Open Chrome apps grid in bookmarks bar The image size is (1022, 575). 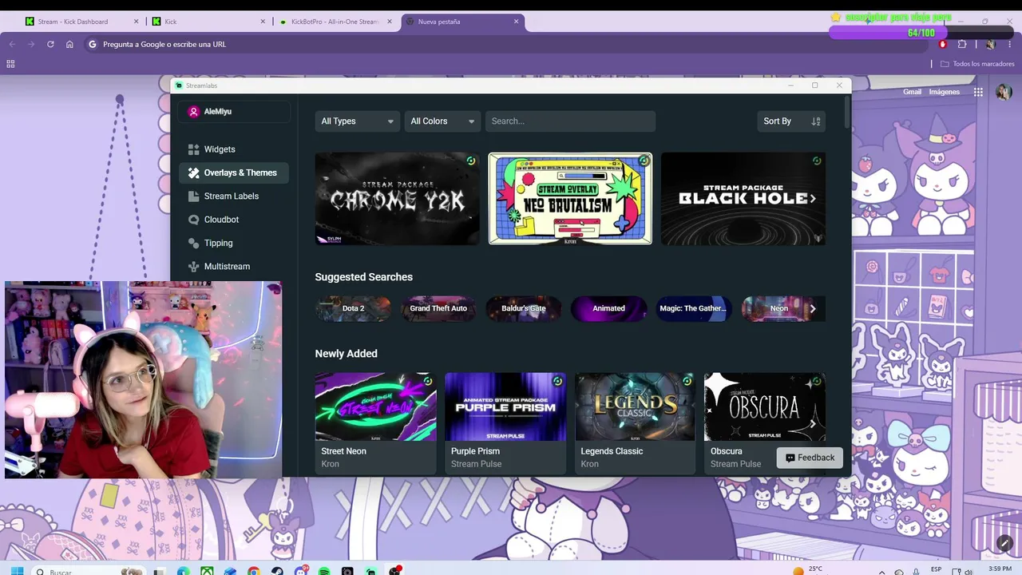point(10,64)
